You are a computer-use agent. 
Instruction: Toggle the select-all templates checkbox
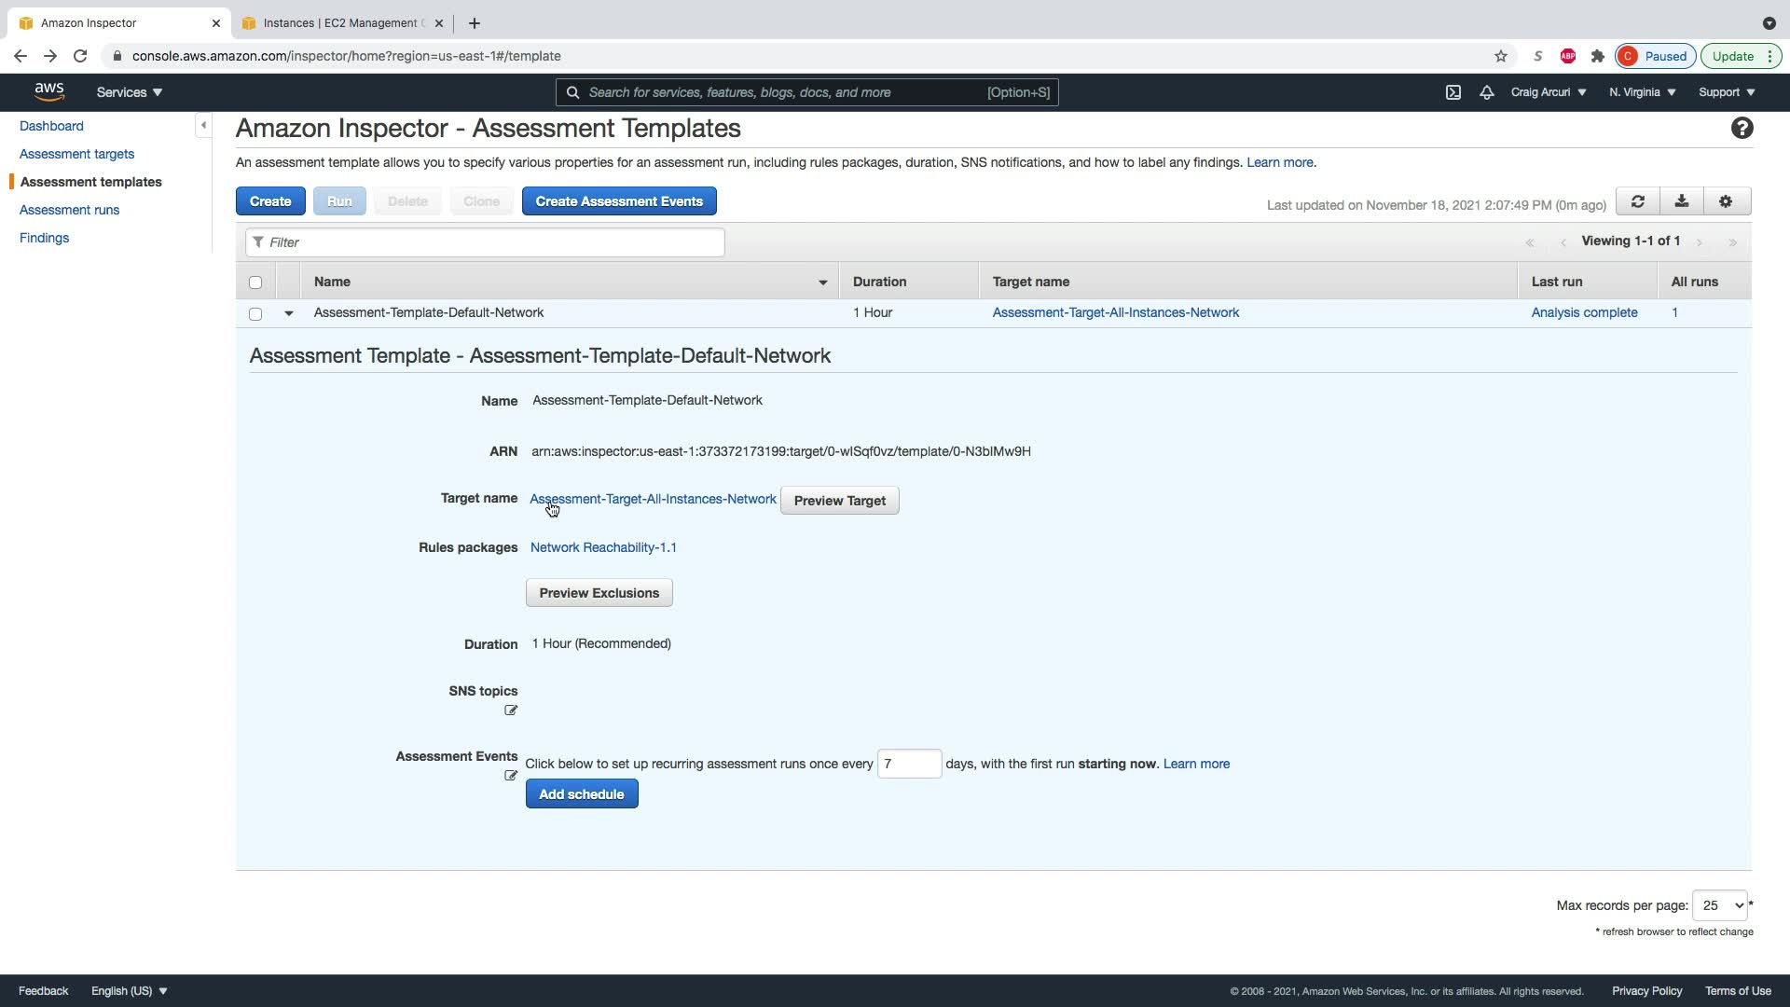click(x=255, y=283)
